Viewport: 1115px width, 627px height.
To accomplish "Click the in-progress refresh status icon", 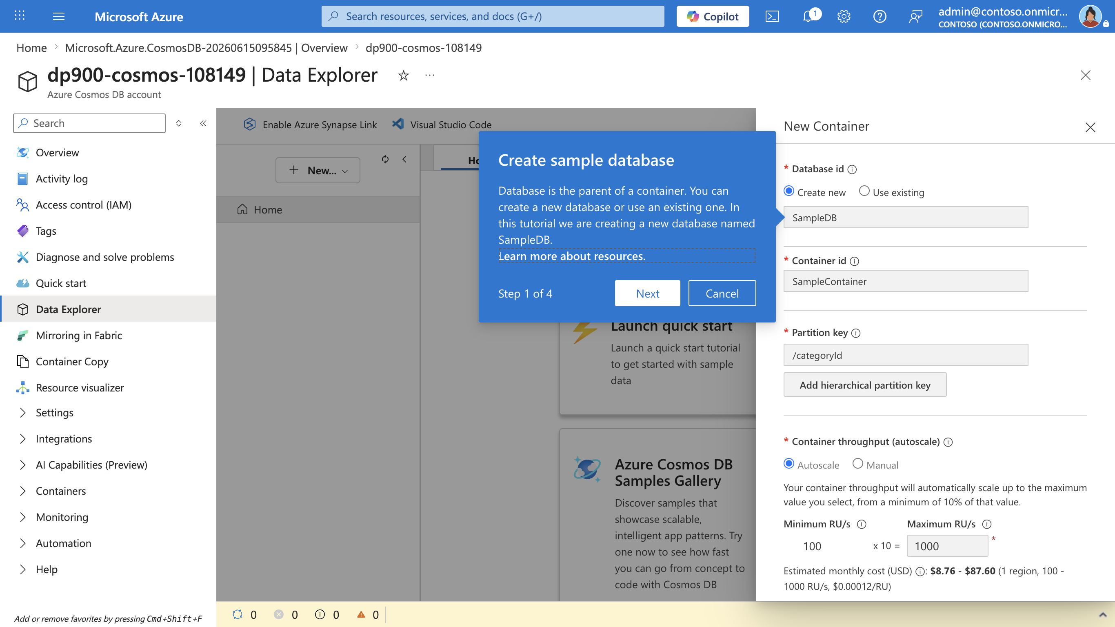I will [x=237, y=614].
